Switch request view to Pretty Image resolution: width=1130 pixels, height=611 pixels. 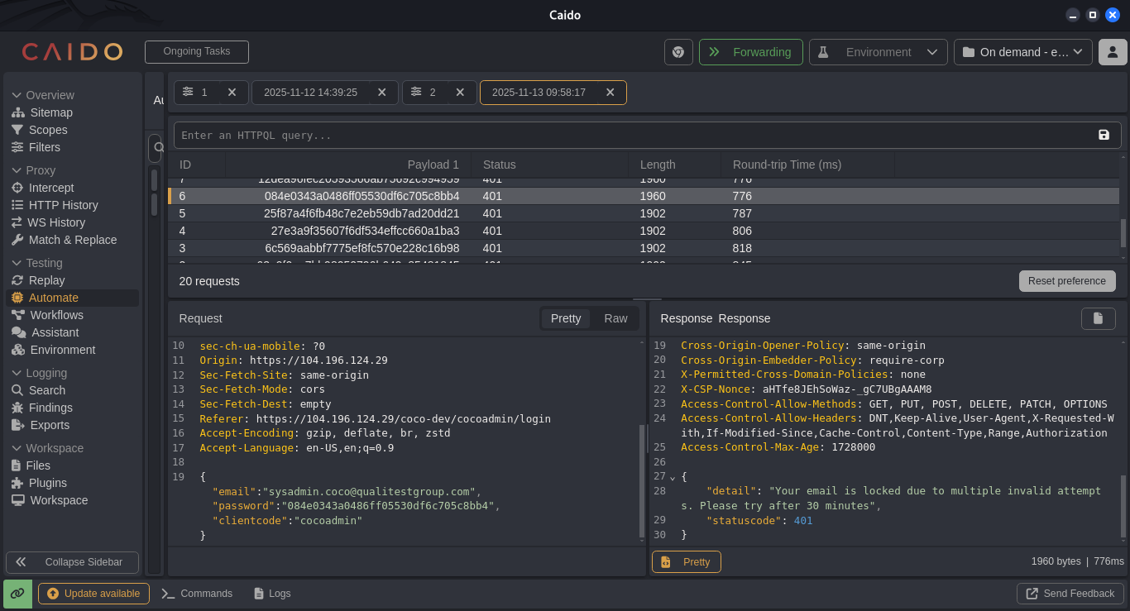point(566,318)
